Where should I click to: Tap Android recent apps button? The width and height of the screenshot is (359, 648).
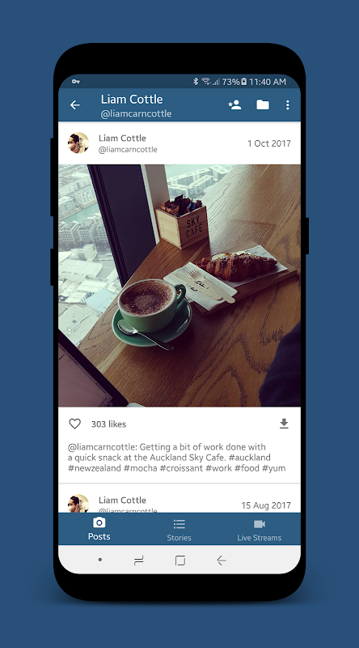click(139, 561)
